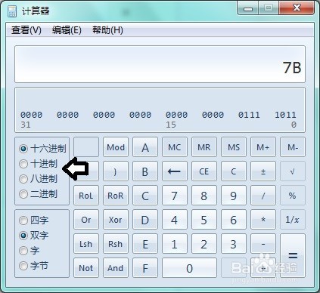Click the Rsh right shift button

(x=116, y=244)
